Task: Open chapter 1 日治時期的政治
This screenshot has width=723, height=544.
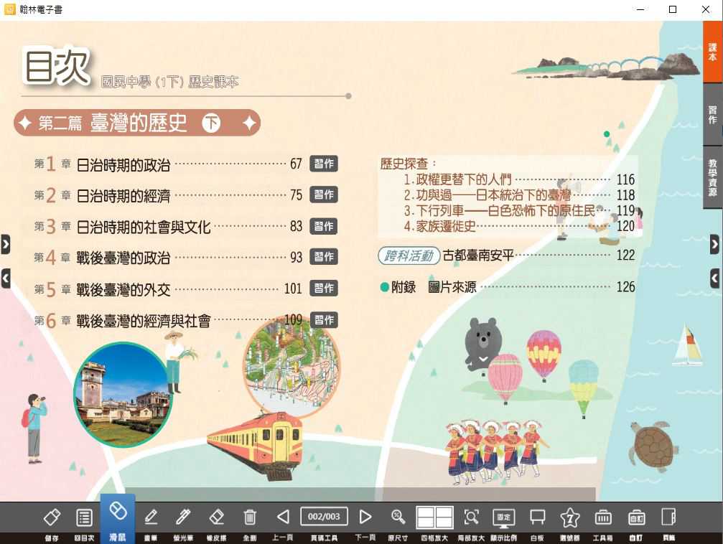Action: (x=123, y=164)
